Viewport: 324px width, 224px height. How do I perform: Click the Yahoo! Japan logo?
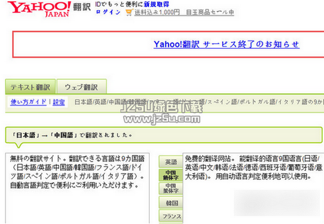(x=39, y=9)
